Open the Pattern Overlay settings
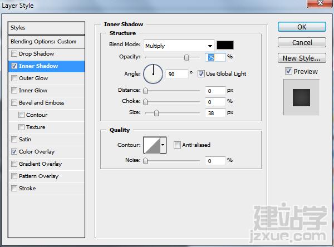The image size is (334, 247). pyautogui.click(x=38, y=176)
